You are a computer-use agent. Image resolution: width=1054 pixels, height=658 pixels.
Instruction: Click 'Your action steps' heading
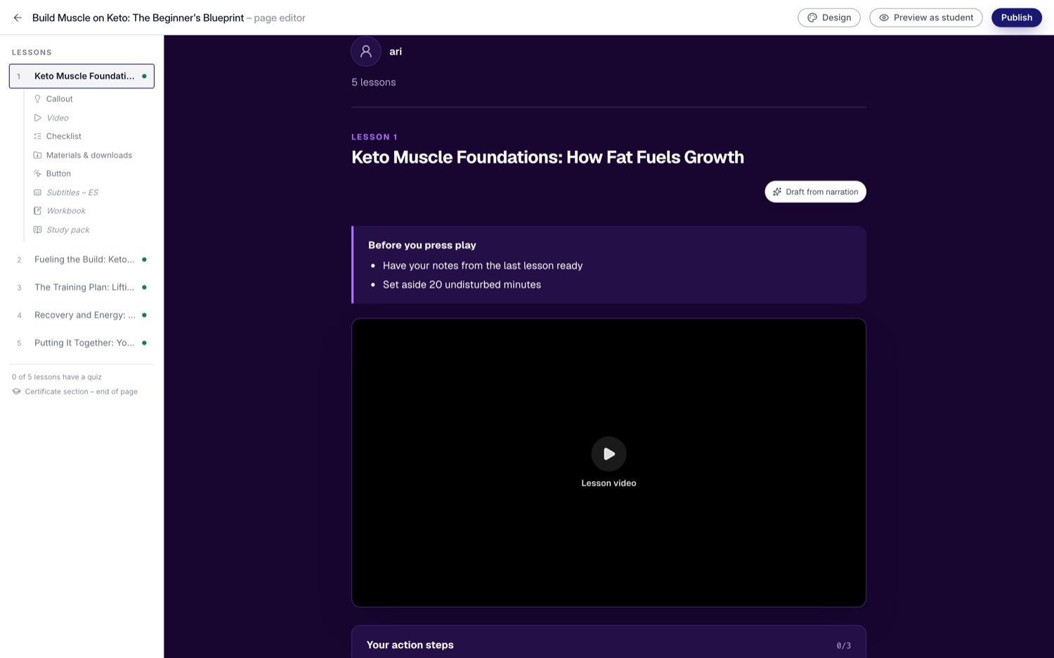coord(410,645)
